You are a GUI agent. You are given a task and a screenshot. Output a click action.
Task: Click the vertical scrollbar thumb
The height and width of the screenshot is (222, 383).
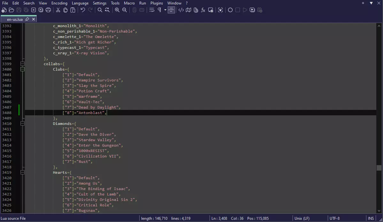[x=379, y=168]
